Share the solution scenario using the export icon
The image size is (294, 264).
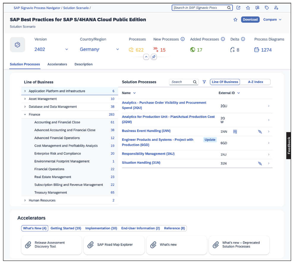pos(238,8)
